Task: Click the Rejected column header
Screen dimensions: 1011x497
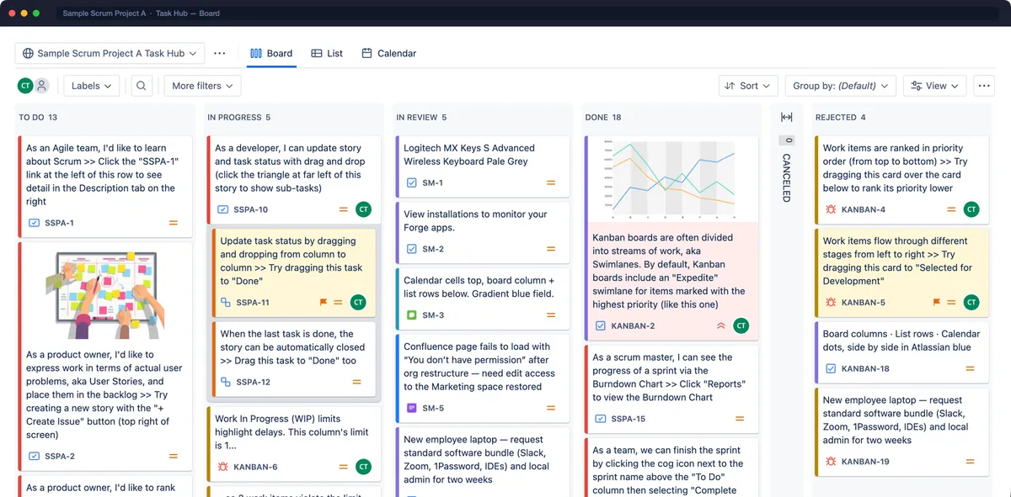Action: (x=840, y=117)
